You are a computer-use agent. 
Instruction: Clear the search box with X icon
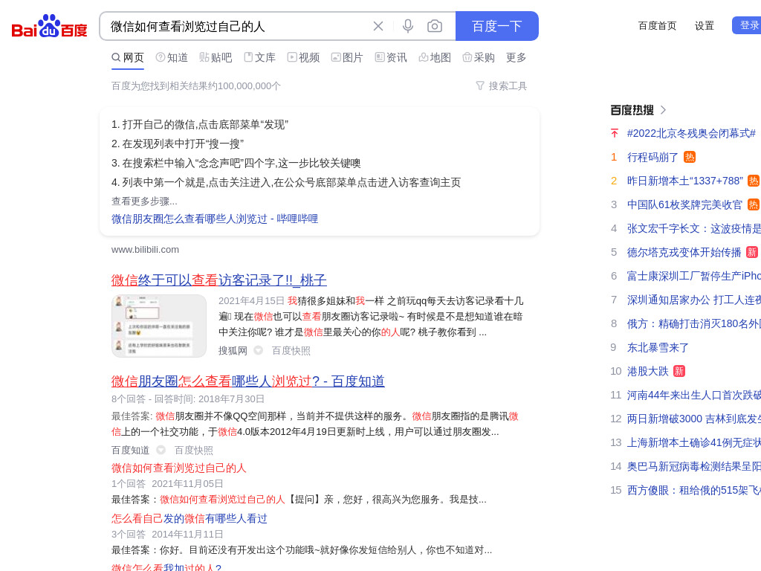378,26
